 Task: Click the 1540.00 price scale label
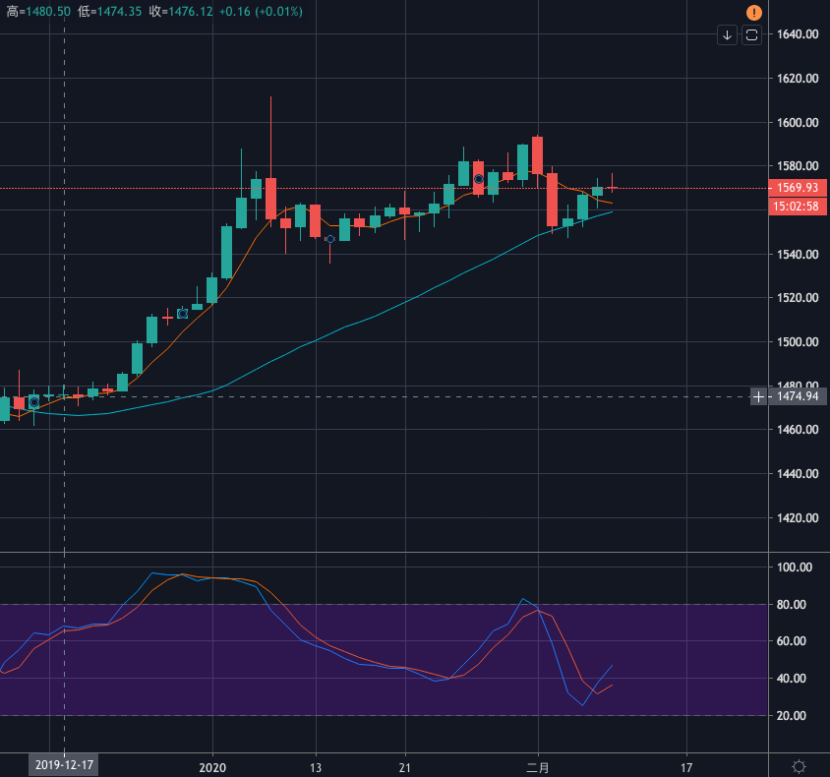[798, 255]
